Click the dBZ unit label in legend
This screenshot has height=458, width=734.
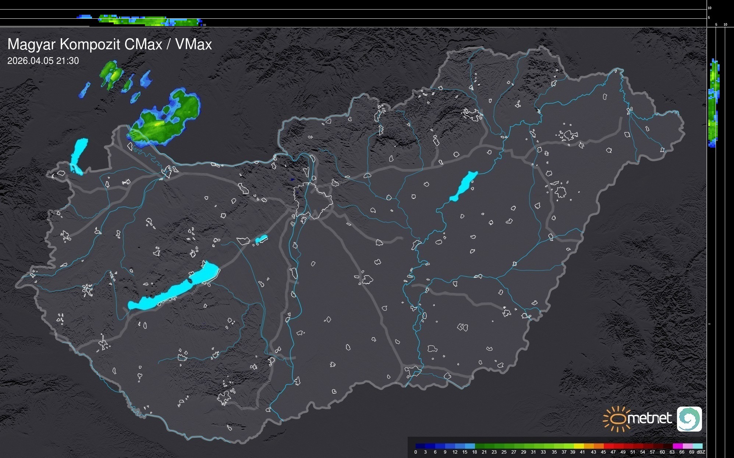point(701,452)
